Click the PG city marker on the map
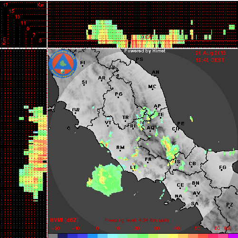 coord(119,95)
